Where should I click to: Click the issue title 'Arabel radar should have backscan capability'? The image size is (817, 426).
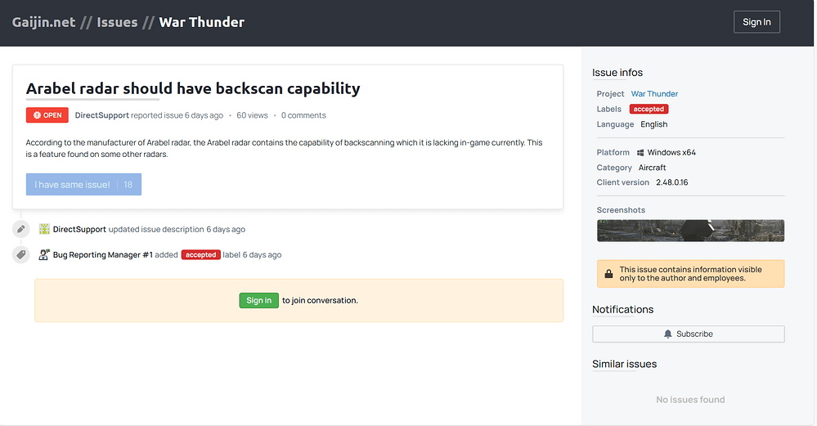pos(193,88)
